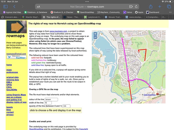This screenshot has width=174, height=130.
Task: Open the Copyright link in credits
Action: click(x=83, y=129)
